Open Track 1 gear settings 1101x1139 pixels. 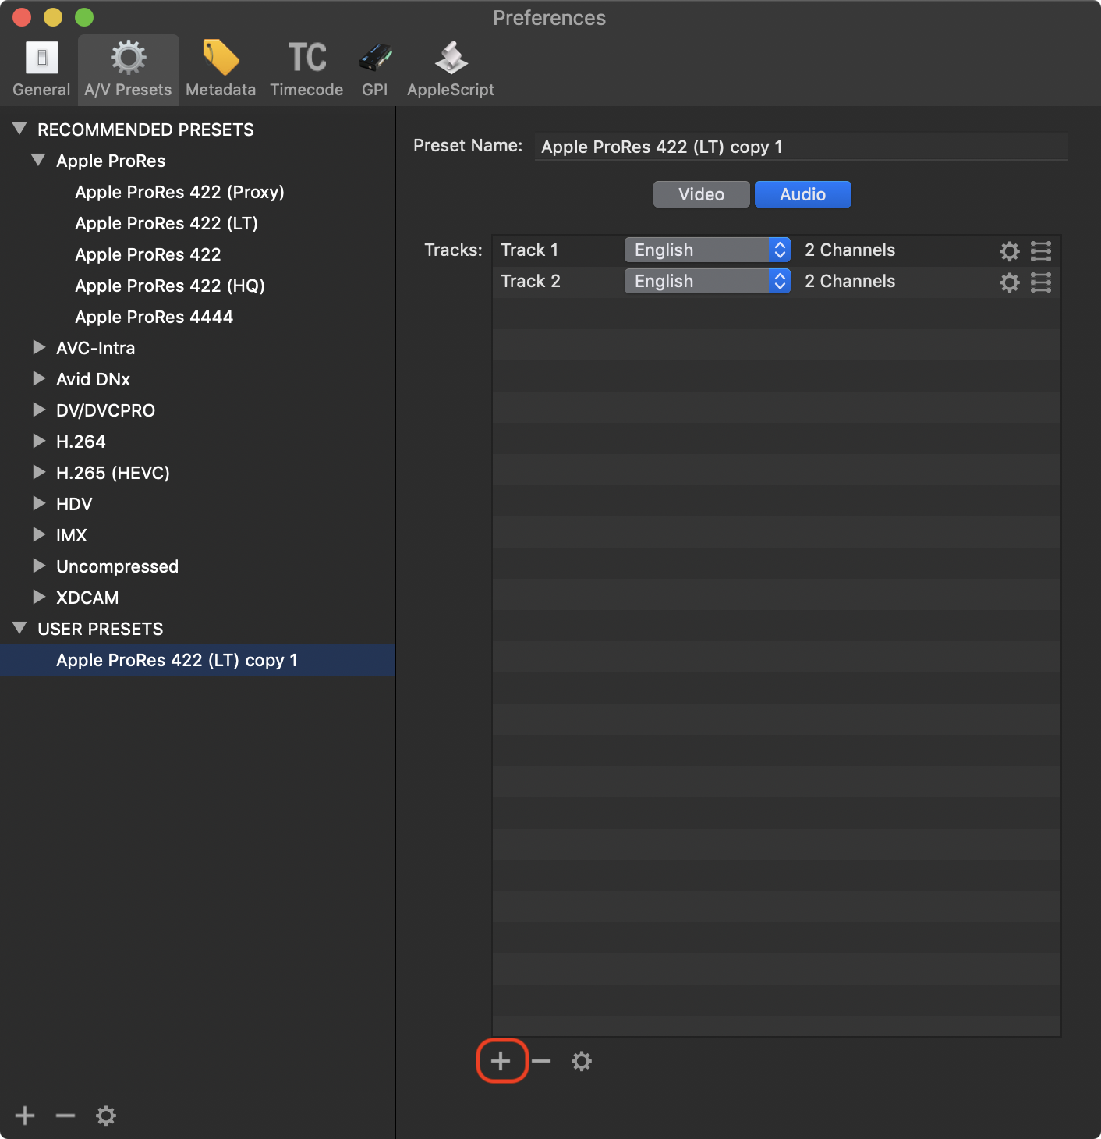[x=1010, y=251]
